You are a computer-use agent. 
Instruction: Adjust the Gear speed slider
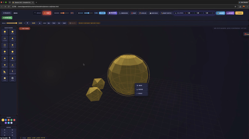coord(88,13)
